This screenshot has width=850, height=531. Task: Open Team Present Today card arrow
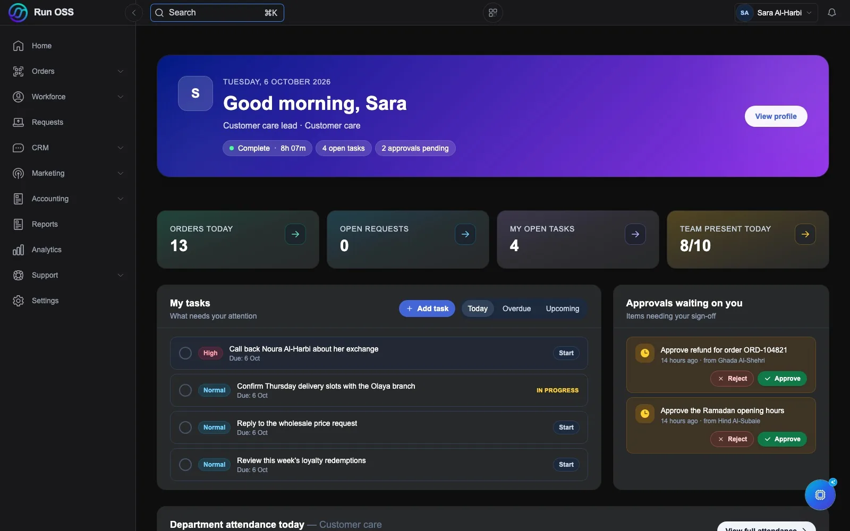click(805, 234)
